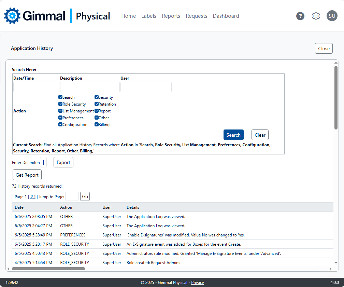Image resolution: width=344 pixels, height=287 pixels.
Task: Click the scroll right arrow
Action: (330, 269)
